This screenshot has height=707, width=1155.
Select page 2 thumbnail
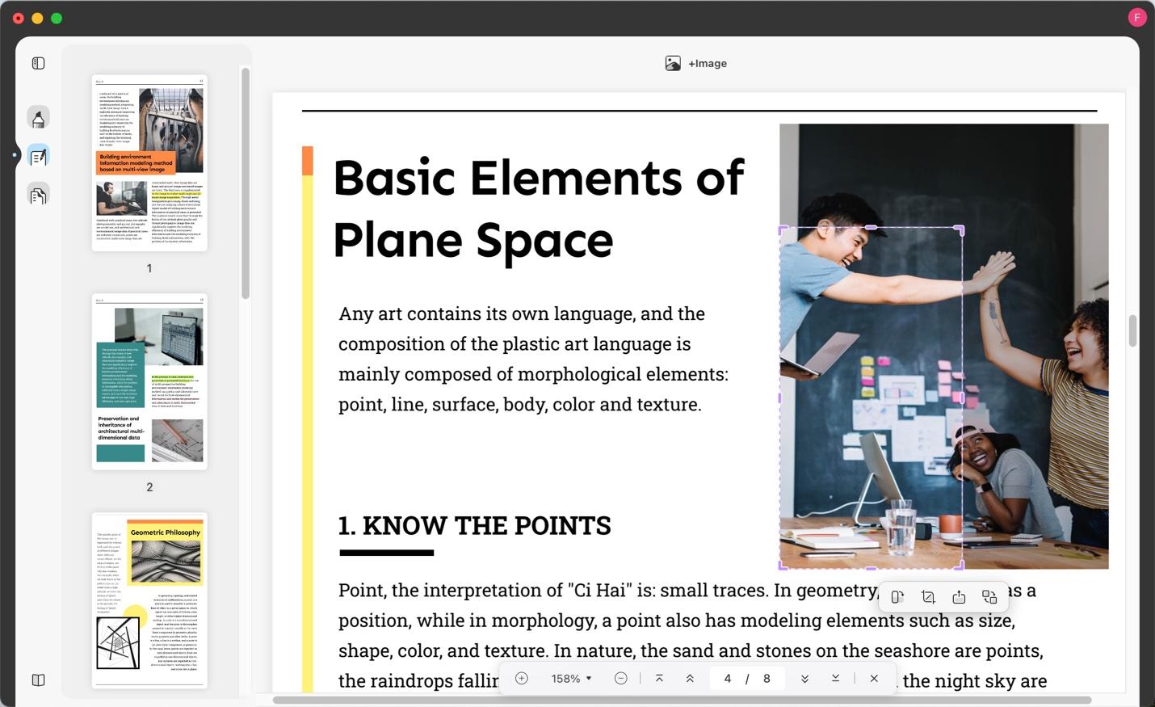tap(149, 381)
